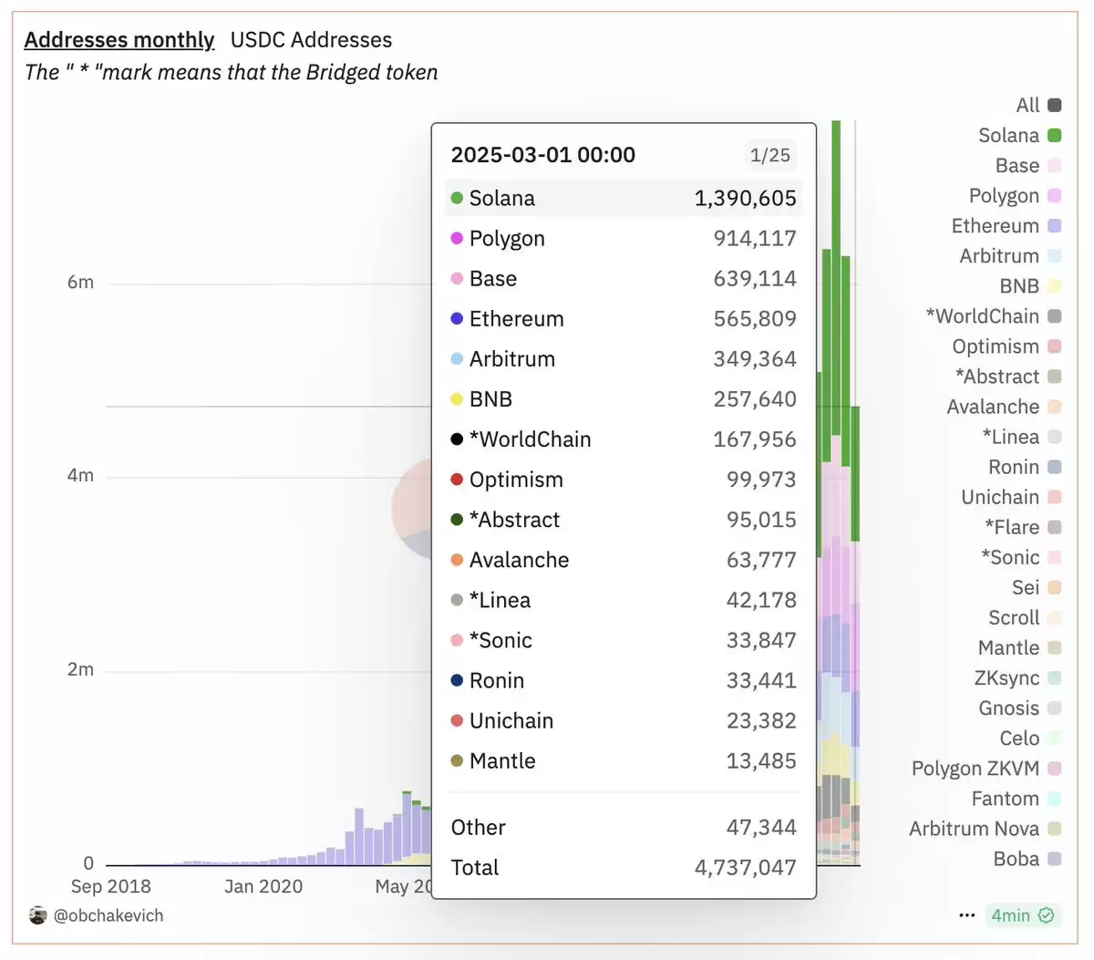Toggle Base series in the legend
This screenshot has height=960, width=1094.
pyautogui.click(x=1028, y=165)
